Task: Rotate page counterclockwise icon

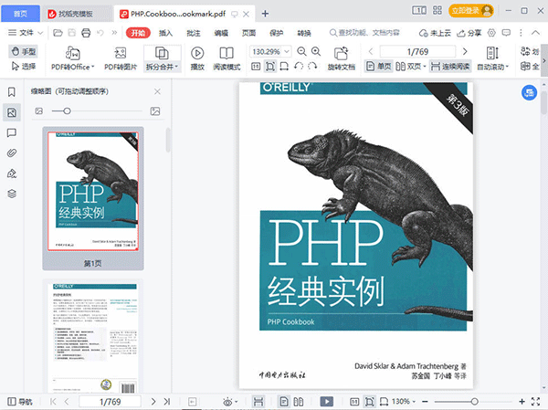Action: pos(299,66)
